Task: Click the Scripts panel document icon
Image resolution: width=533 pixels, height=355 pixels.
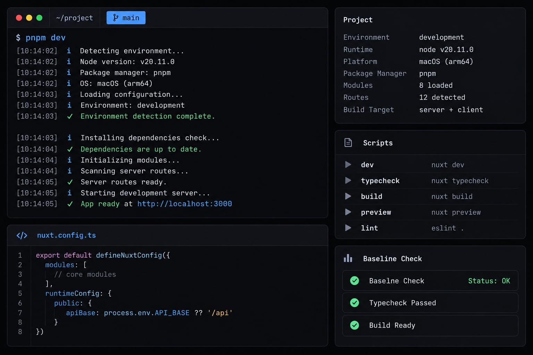Action: 348,142
